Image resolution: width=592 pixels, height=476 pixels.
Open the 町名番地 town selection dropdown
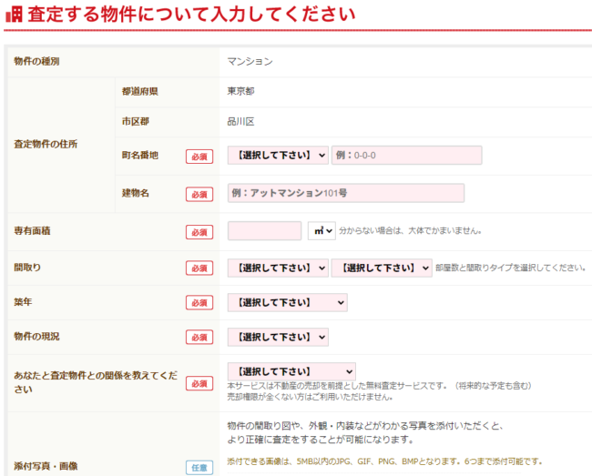click(278, 155)
